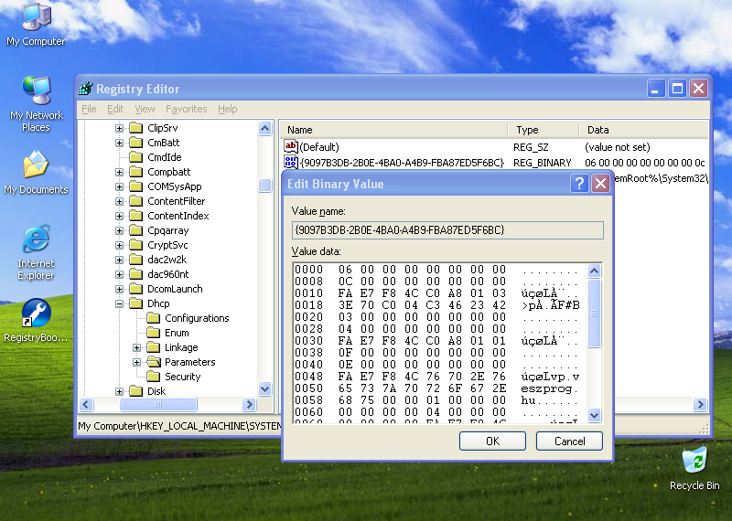Expand the Parameters tree node

point(136,362)
